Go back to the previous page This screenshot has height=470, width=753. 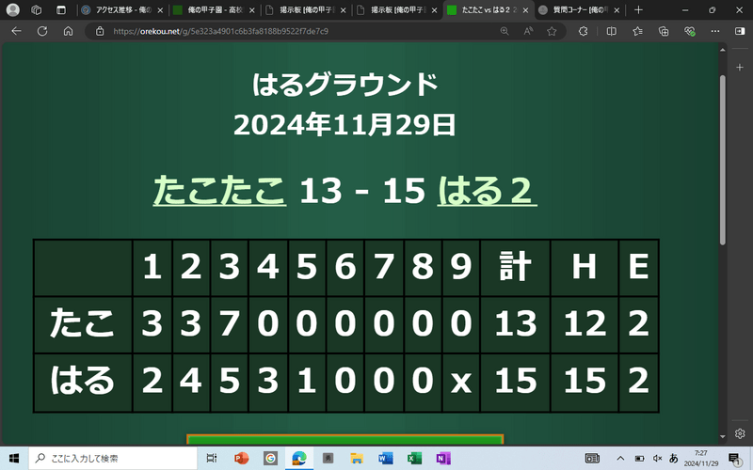pos(16,31)
